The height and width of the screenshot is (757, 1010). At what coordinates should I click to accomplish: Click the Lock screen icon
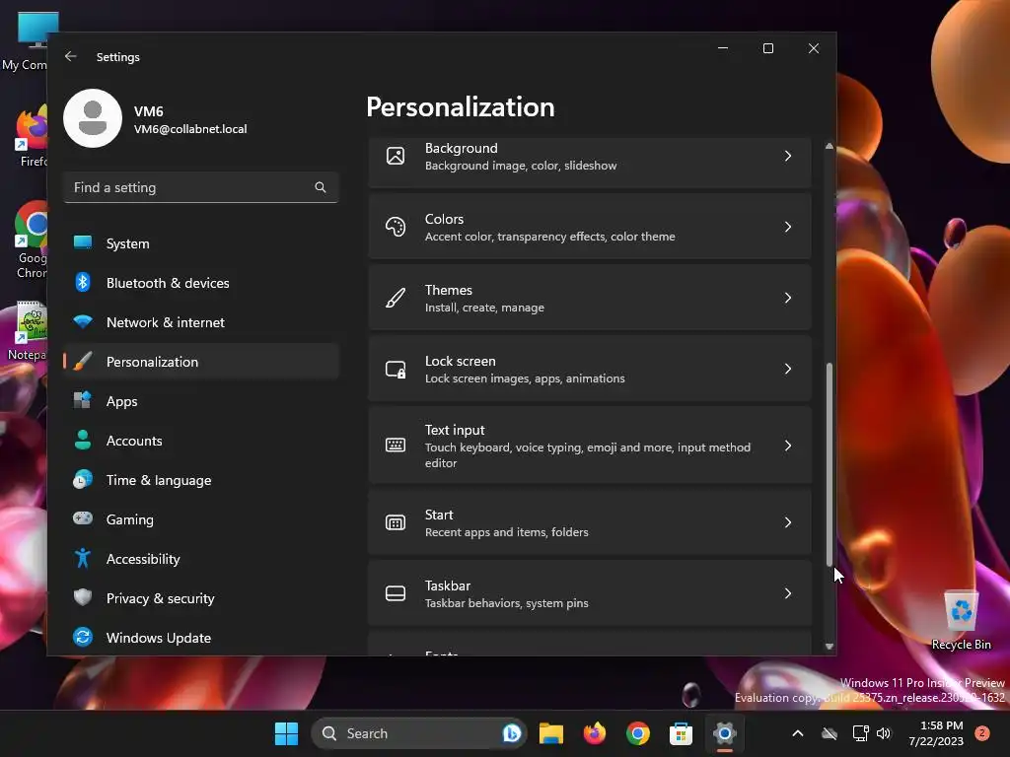pos(396,369)
